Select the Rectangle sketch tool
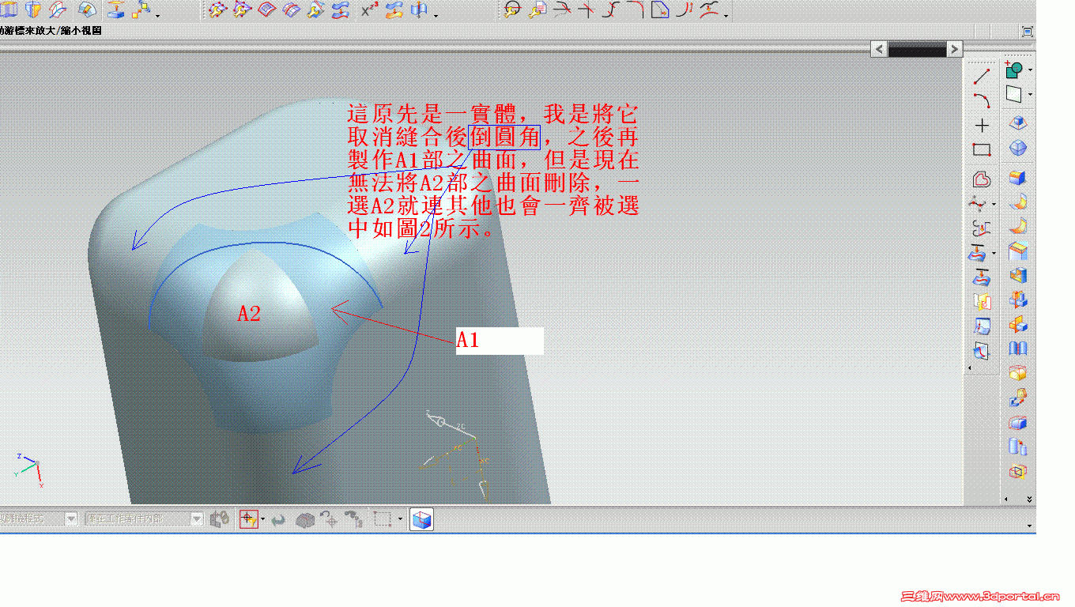This screenshot has height=607, width=1075. [980, 147]
